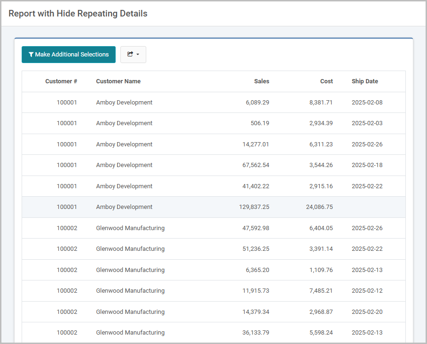Click Amboy Development in the 6,089.29 row

[x=124, y=103]
